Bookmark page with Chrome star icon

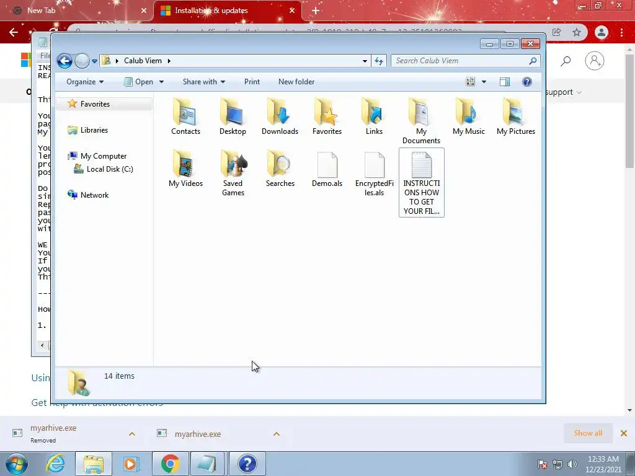(x=577, y=32)
